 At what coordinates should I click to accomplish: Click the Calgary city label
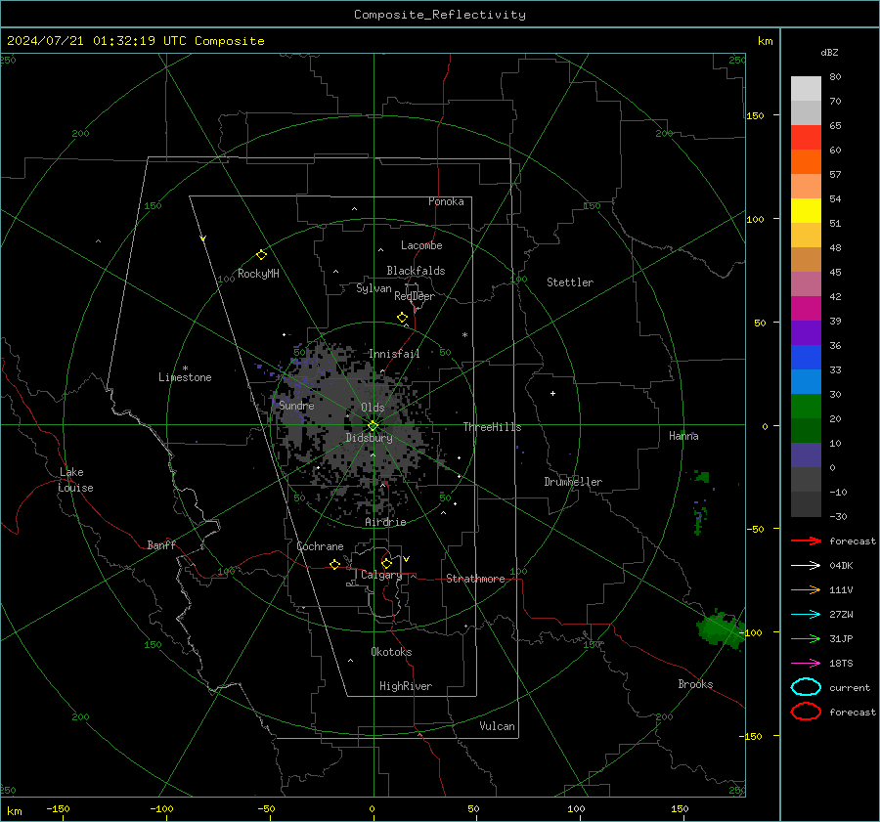coord(381,575)
